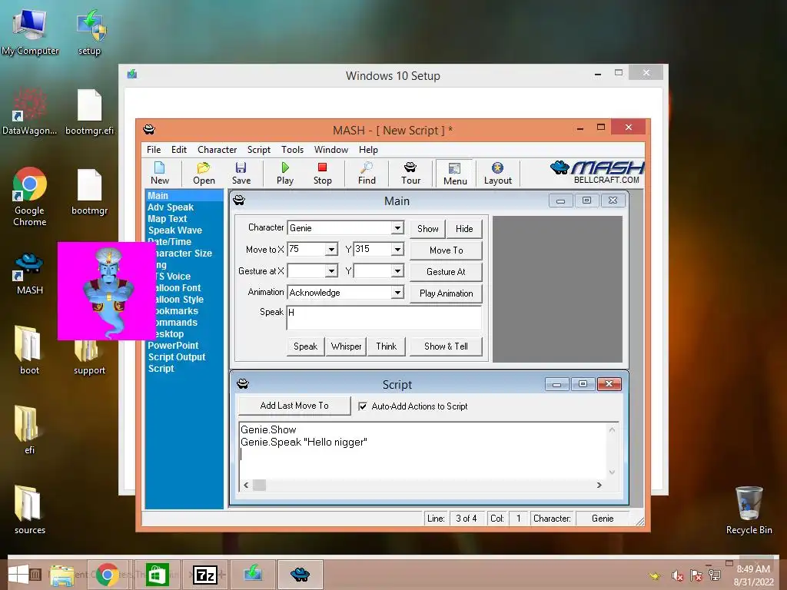Save the script with the Save icon
This screenshot has height=590, width=787.
click(241, 173)
